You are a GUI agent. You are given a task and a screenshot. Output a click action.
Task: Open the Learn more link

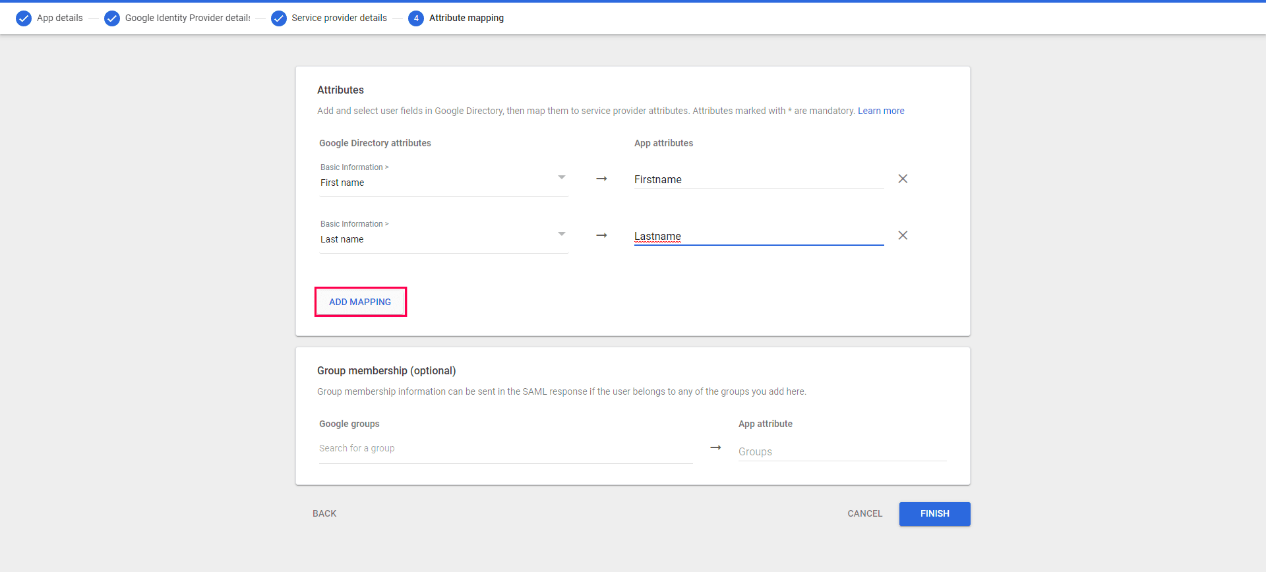point(881,111)
